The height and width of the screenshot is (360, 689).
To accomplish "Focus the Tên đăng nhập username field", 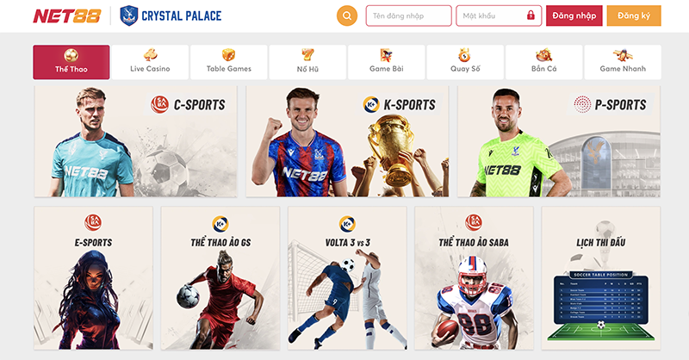I will [x=408, y=16].
